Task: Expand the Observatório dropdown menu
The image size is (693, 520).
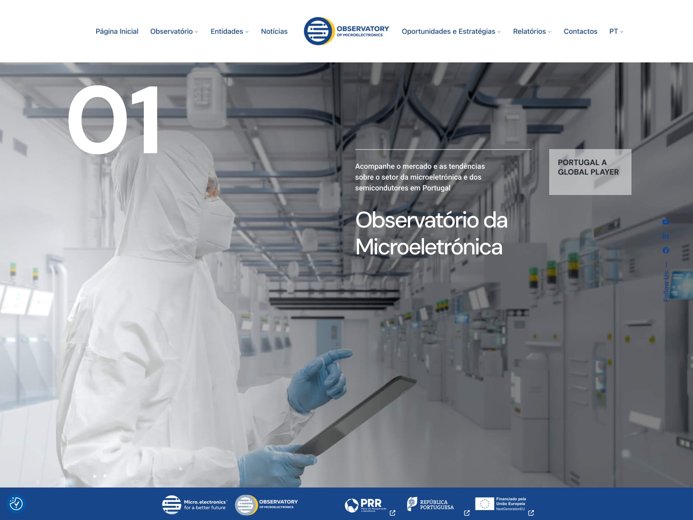Action: [x=174, y=31]
